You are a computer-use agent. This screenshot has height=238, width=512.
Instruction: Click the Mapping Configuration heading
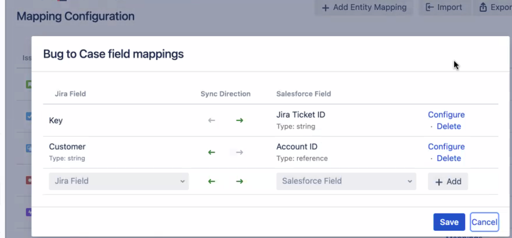[x=75, y=16]
